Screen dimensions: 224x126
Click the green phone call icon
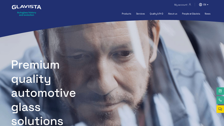[220, 100]
